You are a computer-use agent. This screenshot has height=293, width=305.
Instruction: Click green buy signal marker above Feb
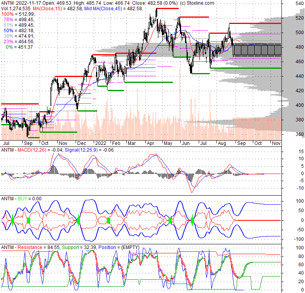pos(109,220)
